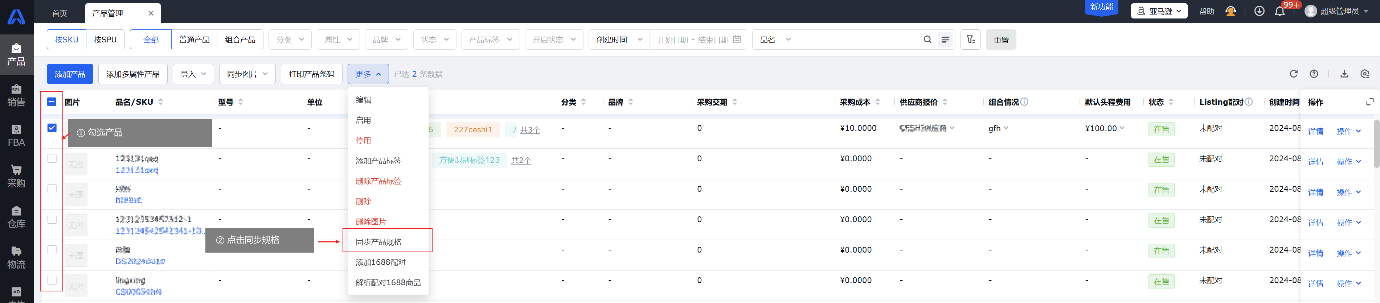Check the second product row's checkbox
The width and height of the screenshot is (1380, 303).
pos(52,158)
